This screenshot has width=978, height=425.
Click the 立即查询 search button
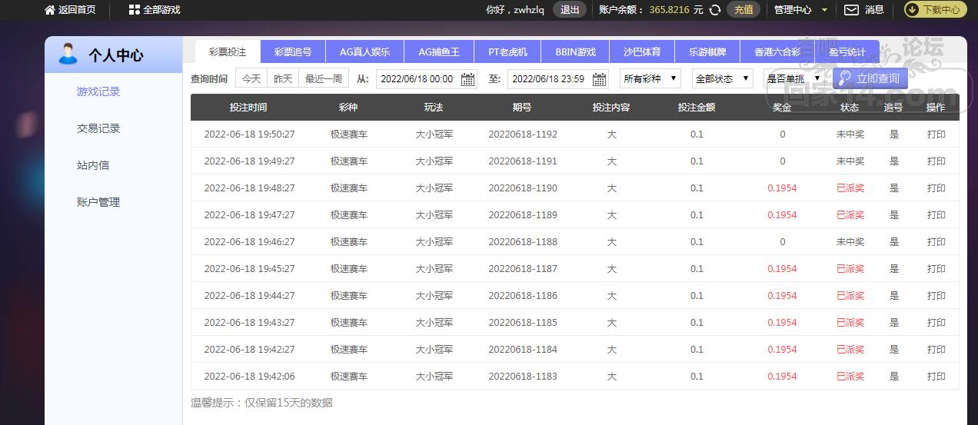(x=870, y=78)
